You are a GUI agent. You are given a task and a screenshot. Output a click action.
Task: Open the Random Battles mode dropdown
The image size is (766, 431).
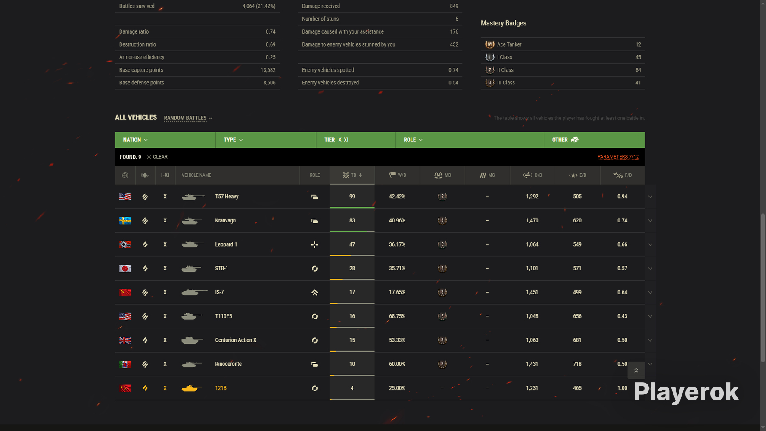click(188, 118)
